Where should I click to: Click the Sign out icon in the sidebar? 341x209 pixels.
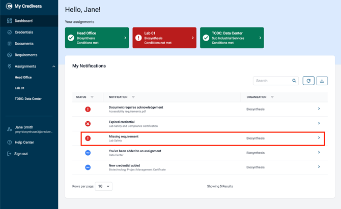9,154
